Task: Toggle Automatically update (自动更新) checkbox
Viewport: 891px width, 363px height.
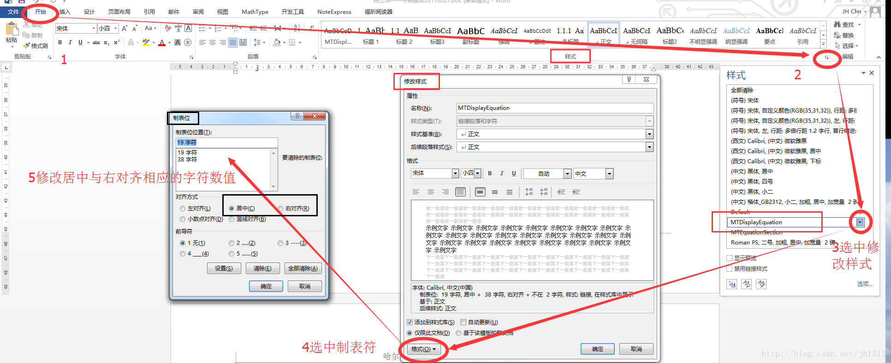Action: point(463,322)
